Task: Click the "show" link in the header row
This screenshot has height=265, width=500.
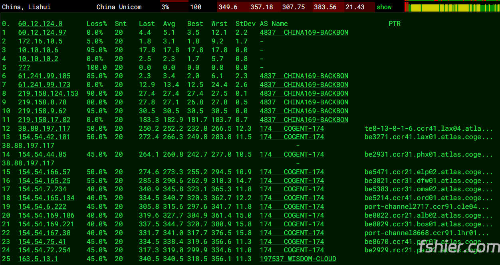Action: click(384, 7)
